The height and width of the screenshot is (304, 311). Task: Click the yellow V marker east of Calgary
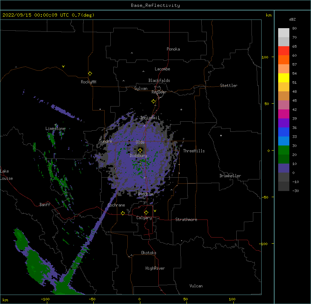(155, 211)
